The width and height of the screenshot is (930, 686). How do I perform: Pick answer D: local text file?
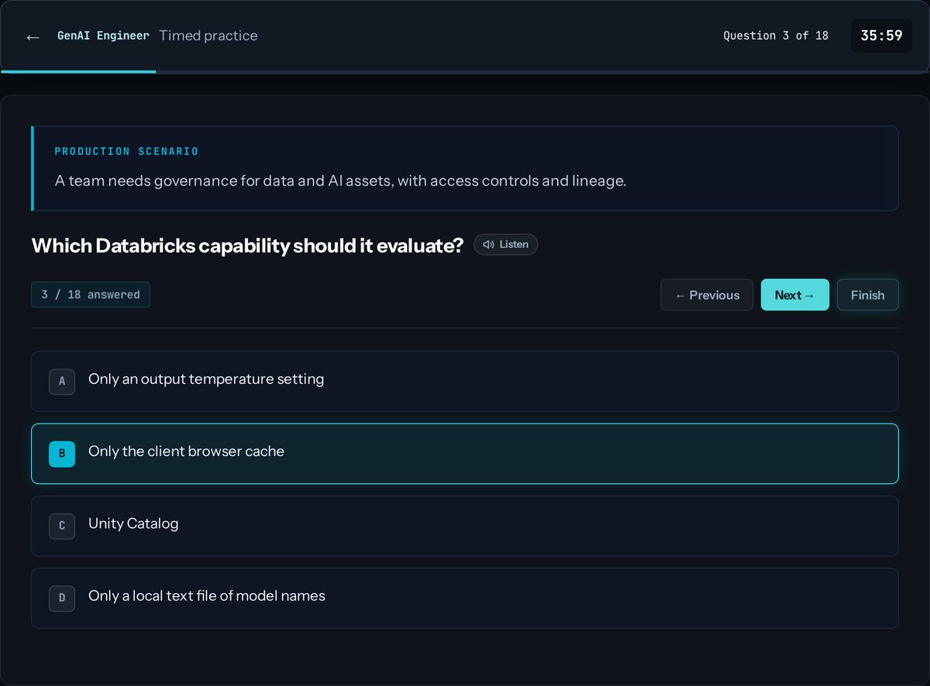coord(465,599)
